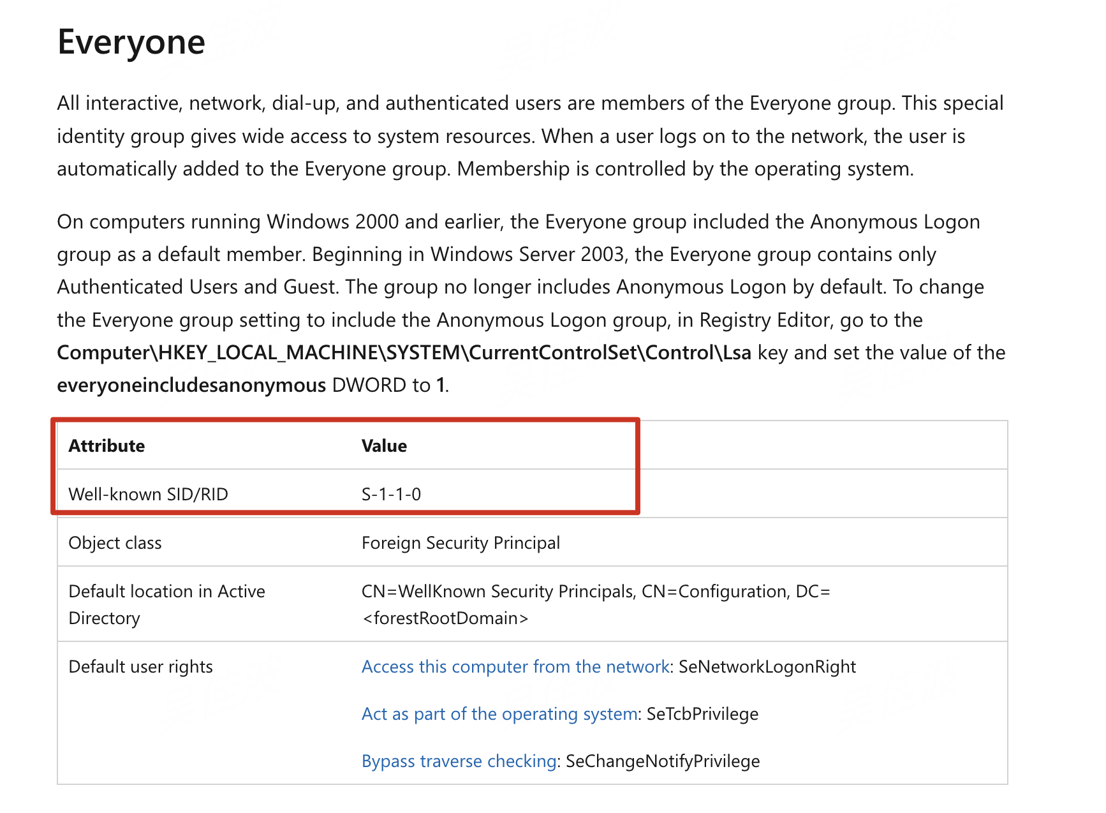Click the 'SeChangeNotifyPrivilege' text
The image size is (1106, 813).
coord(663,761)
